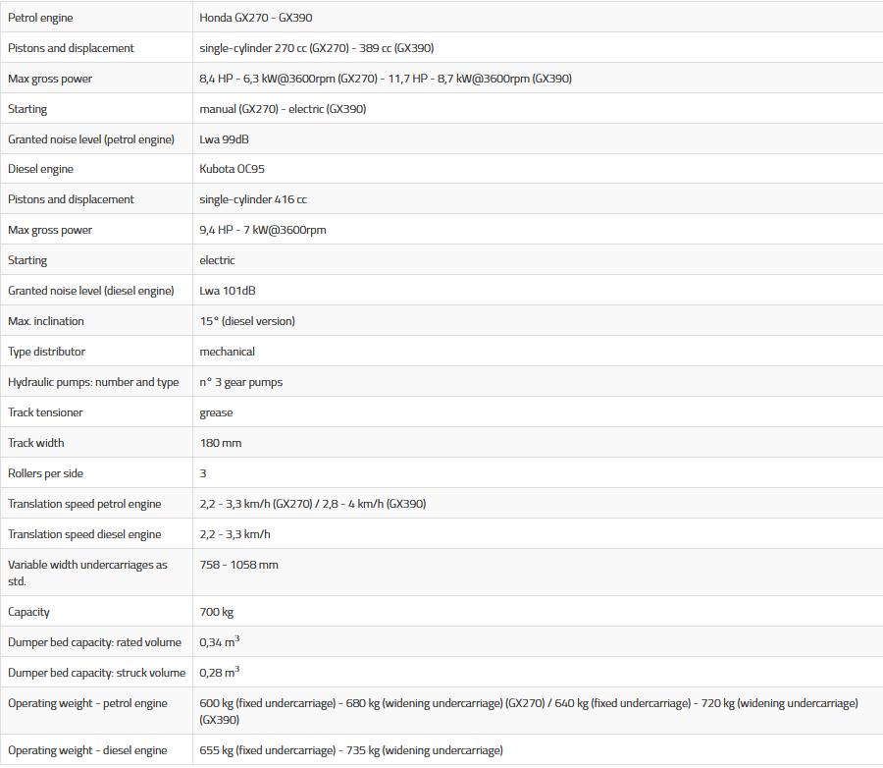Viewport: 883px width, 768px height.
Task: Click the 'Diesel engine' row label
Action: click(40, 169)
